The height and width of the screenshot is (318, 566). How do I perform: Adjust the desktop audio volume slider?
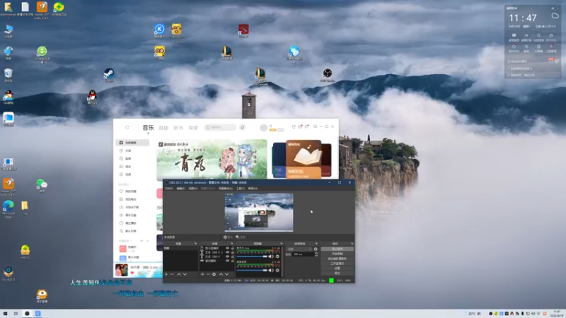coord(252,270)
